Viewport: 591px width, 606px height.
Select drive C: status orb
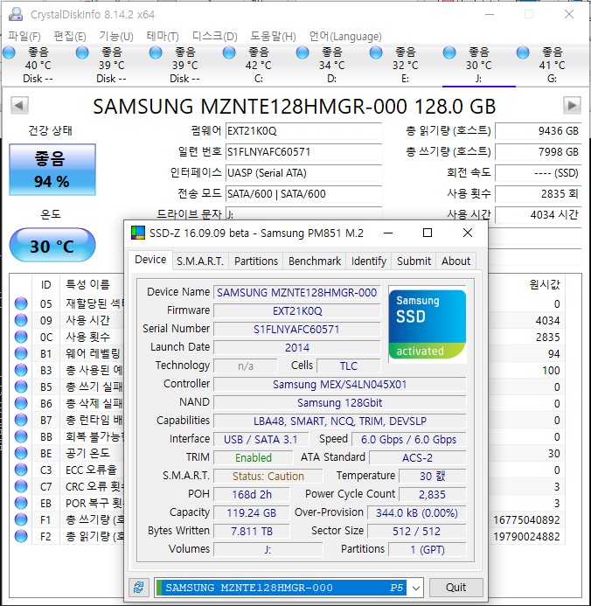pos(229,52)
